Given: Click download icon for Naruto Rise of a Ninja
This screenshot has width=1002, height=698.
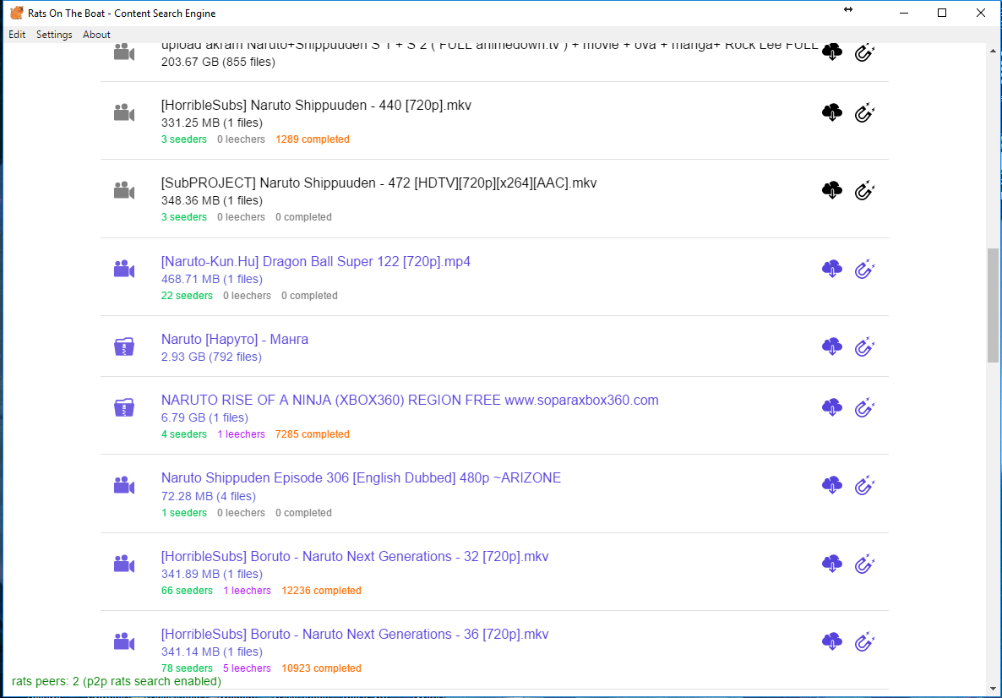Looking at the screenshot, I should click(x=832, y=407).
